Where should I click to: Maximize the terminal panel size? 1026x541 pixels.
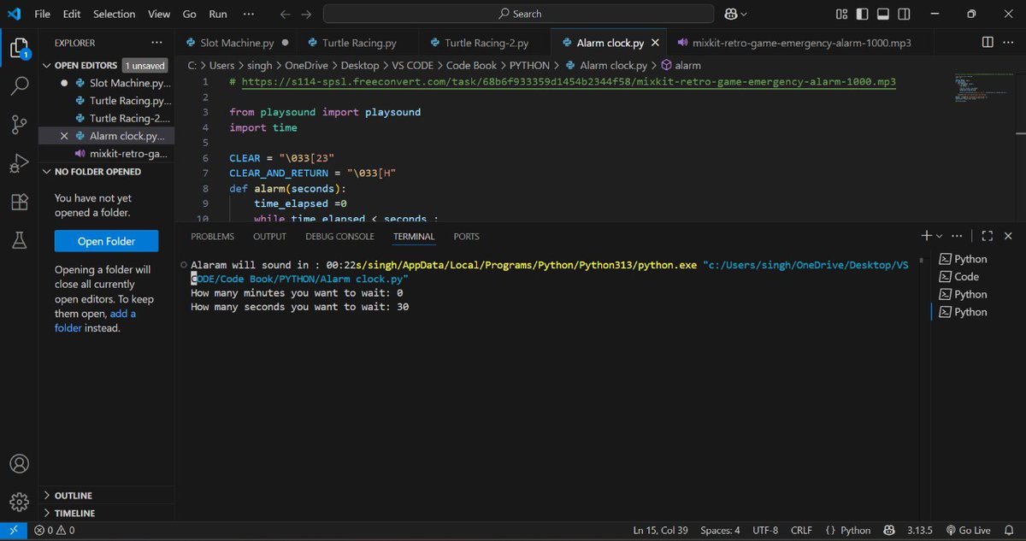click(x=987, y=236)
